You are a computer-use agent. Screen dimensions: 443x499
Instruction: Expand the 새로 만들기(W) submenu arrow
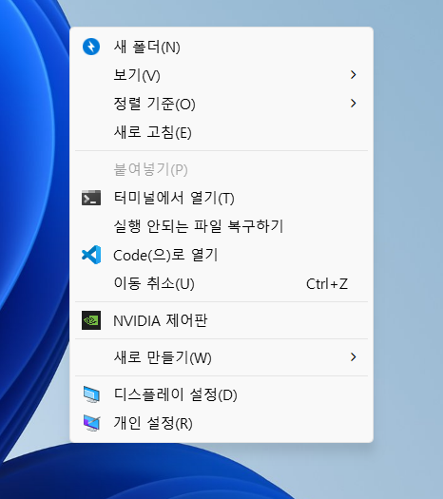point(353,357)
